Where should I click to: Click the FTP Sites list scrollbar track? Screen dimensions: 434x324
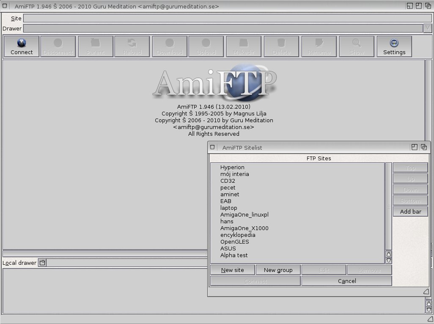[x=389, y=207]
